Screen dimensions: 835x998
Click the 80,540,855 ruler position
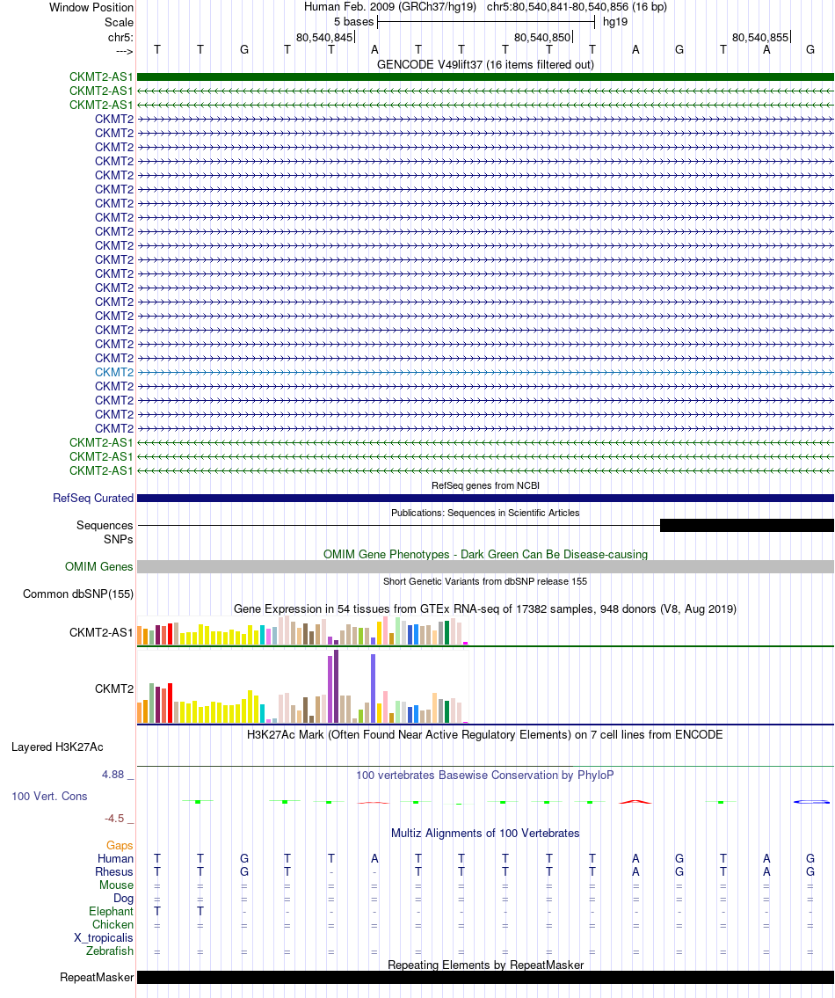coord(760,38)
